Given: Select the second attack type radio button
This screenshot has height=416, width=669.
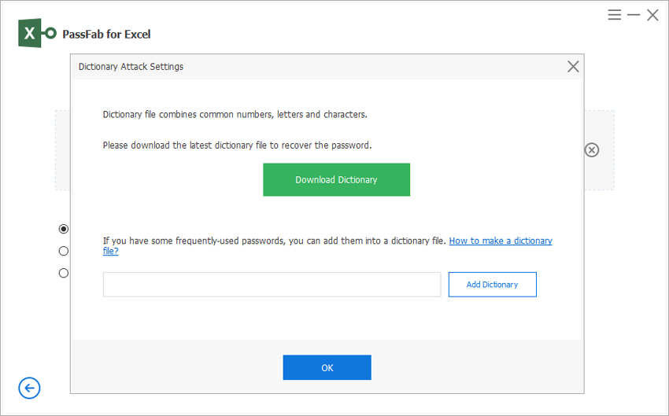Looking at the screenshot, I should click(x=64, y=251).
